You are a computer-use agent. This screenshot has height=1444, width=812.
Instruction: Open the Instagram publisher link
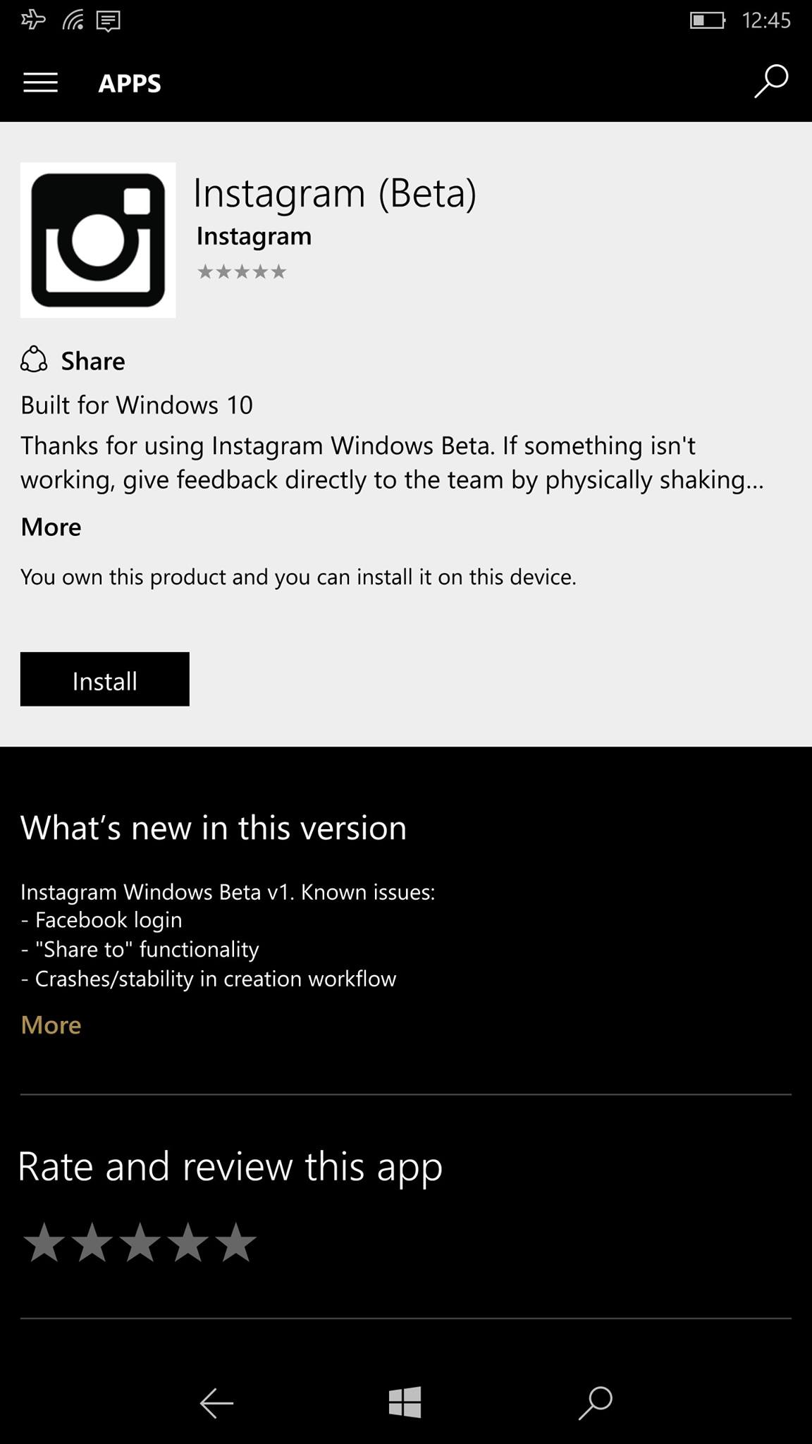[x=254, y=236]
